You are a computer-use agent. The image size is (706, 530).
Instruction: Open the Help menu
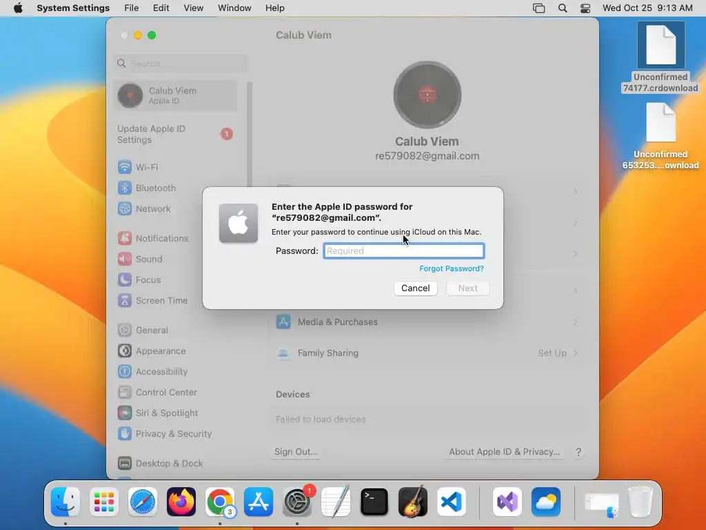(x=274, y=8)
